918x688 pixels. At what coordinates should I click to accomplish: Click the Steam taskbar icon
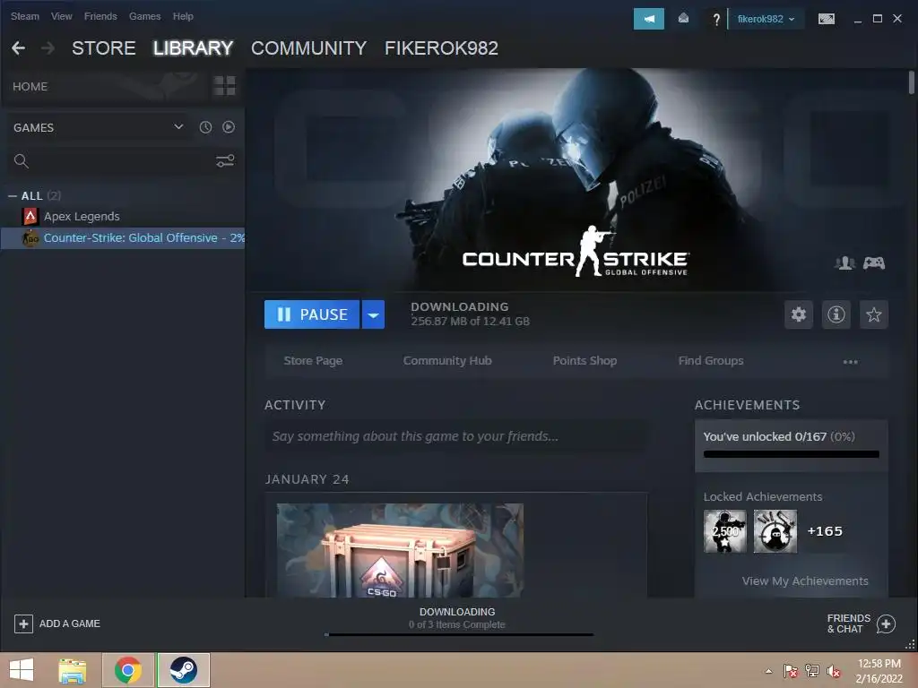click(183, 670)
